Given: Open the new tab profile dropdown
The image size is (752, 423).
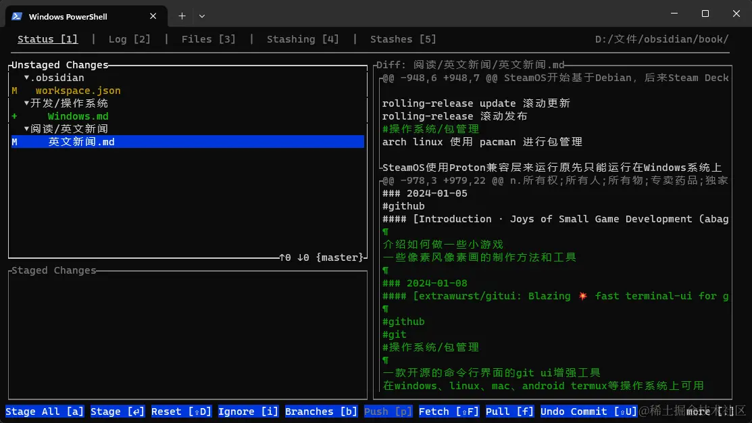Looking at the screenshot, I should click(202, 16).
